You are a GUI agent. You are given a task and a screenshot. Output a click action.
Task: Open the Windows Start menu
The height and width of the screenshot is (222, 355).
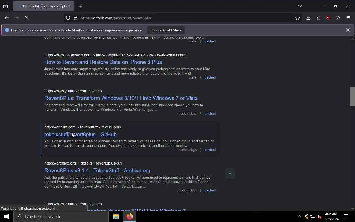coord(7,216)
